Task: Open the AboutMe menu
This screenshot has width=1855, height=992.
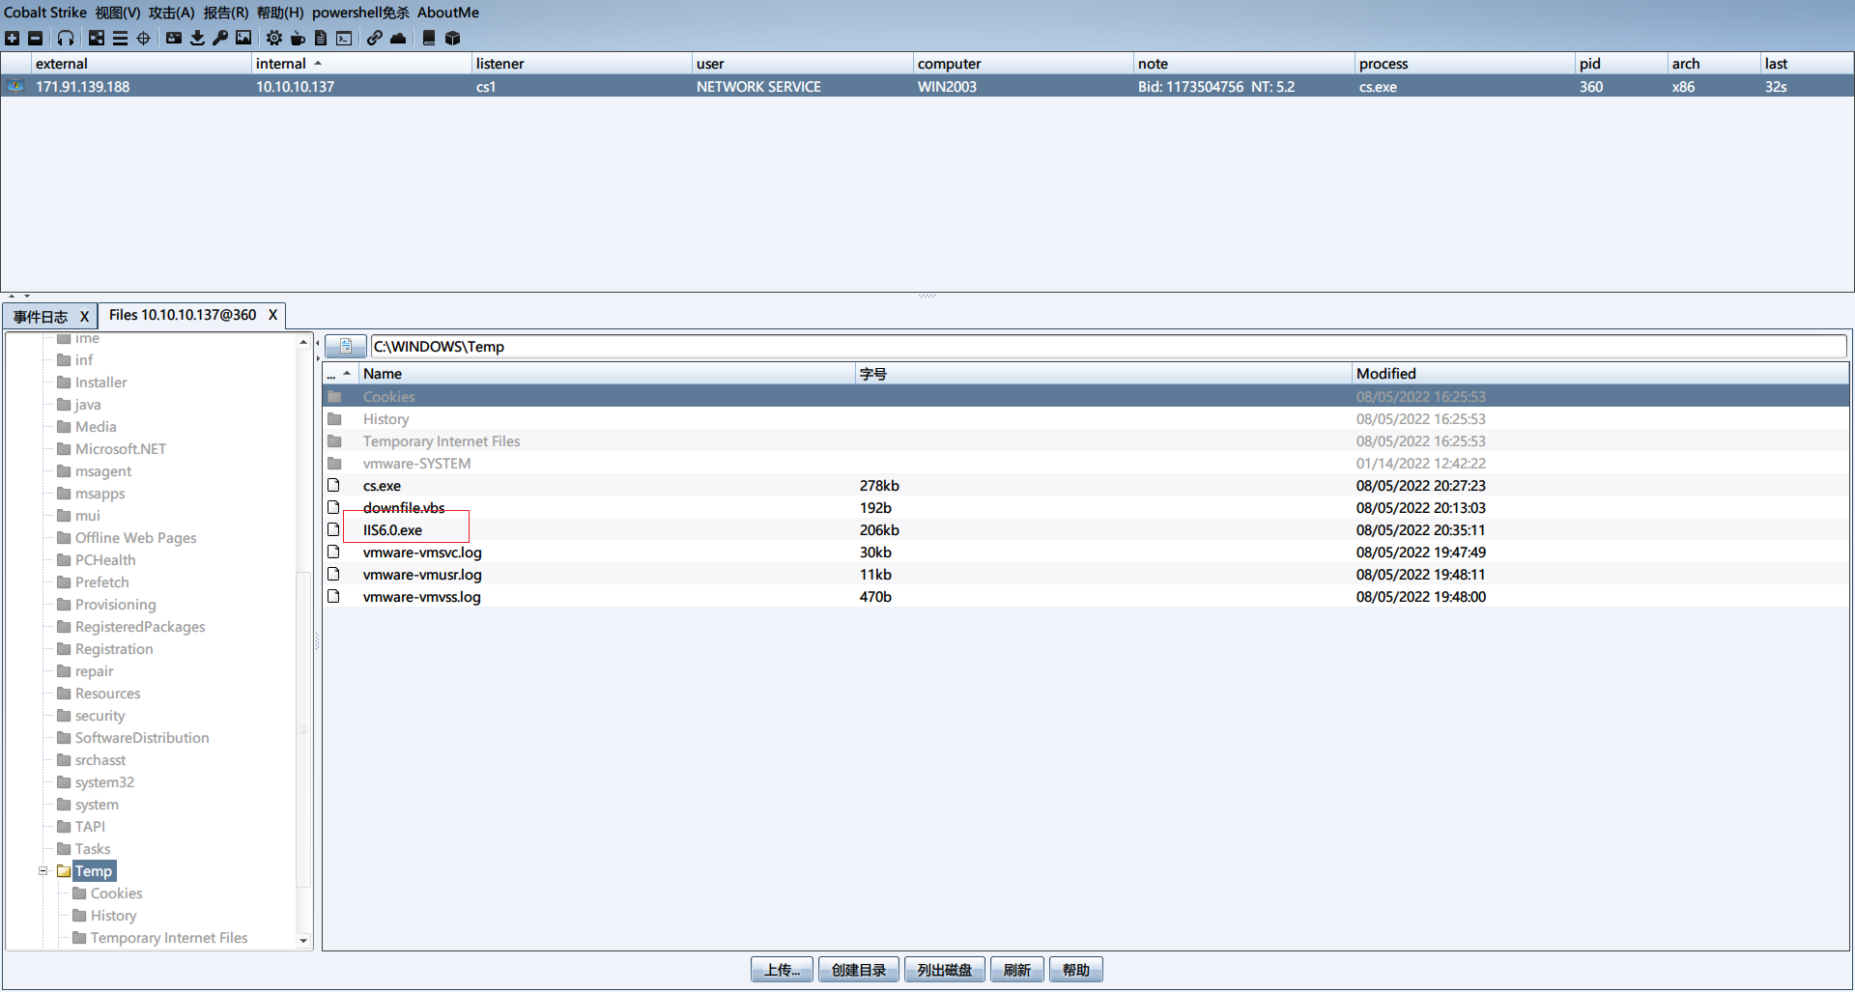Action: pyautogui.click(x=448, y=13)
